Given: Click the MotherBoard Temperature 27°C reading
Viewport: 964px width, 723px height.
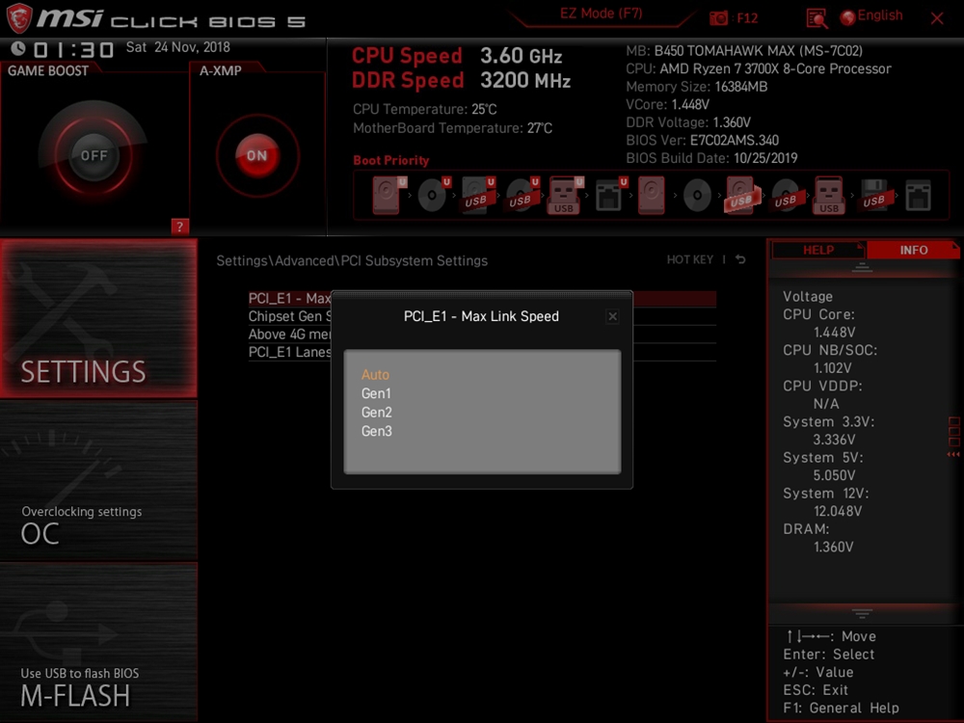Looking at the screenshot, I should point(452,128).
